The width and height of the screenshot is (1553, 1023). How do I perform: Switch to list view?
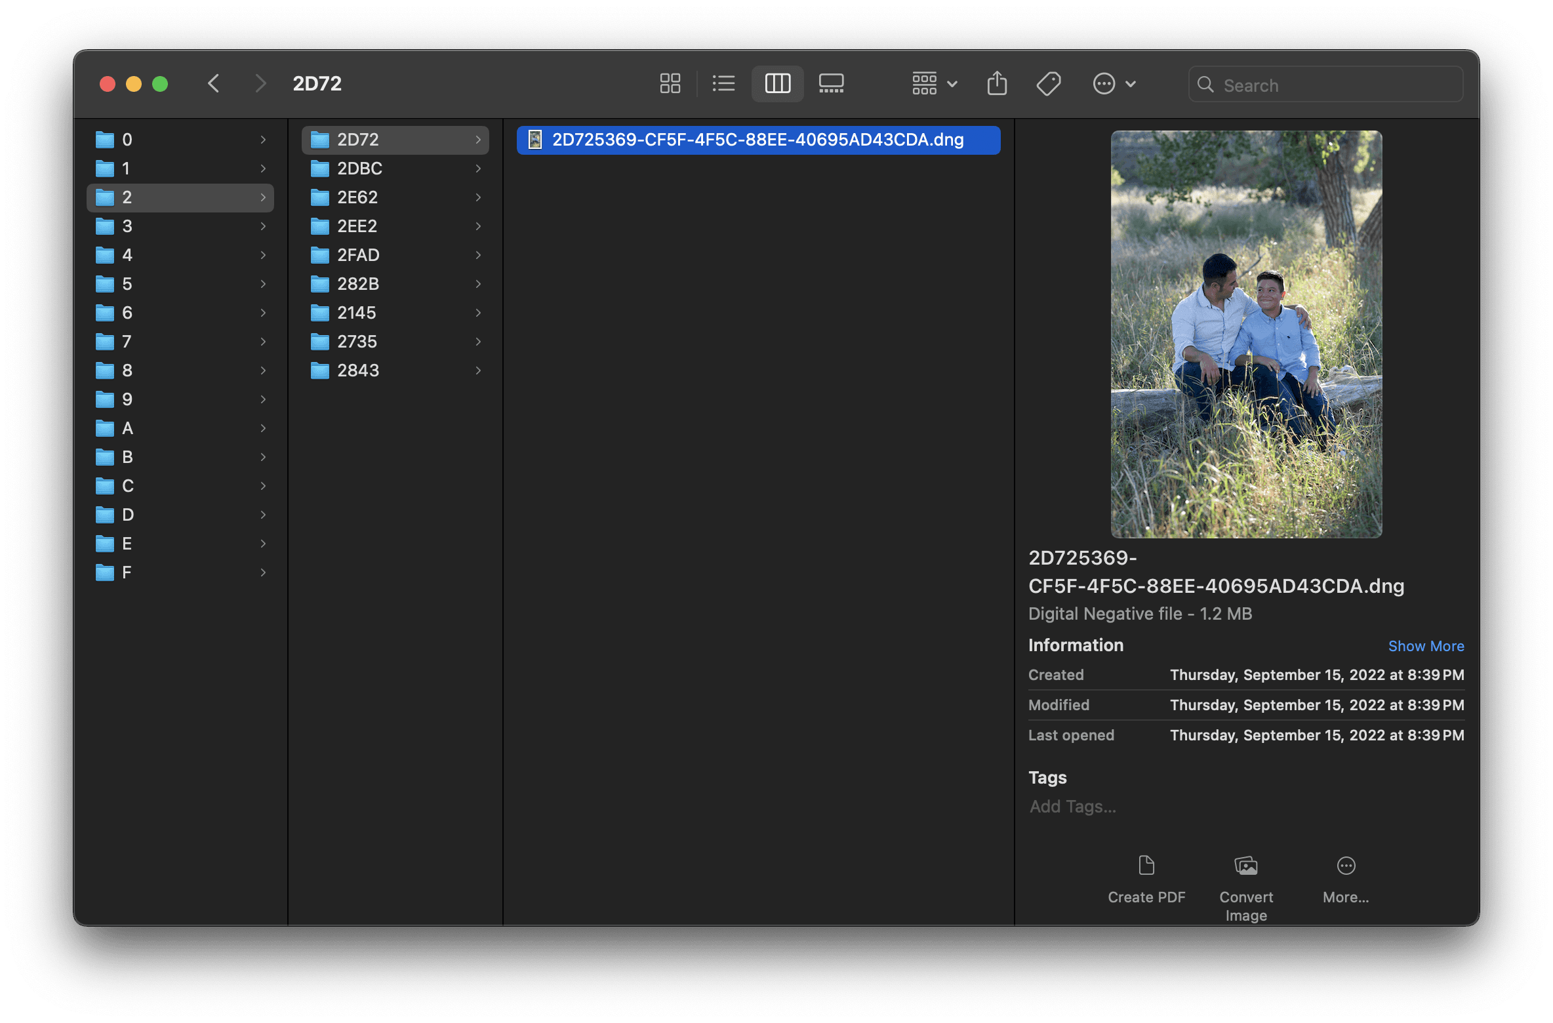coord(723,84)
